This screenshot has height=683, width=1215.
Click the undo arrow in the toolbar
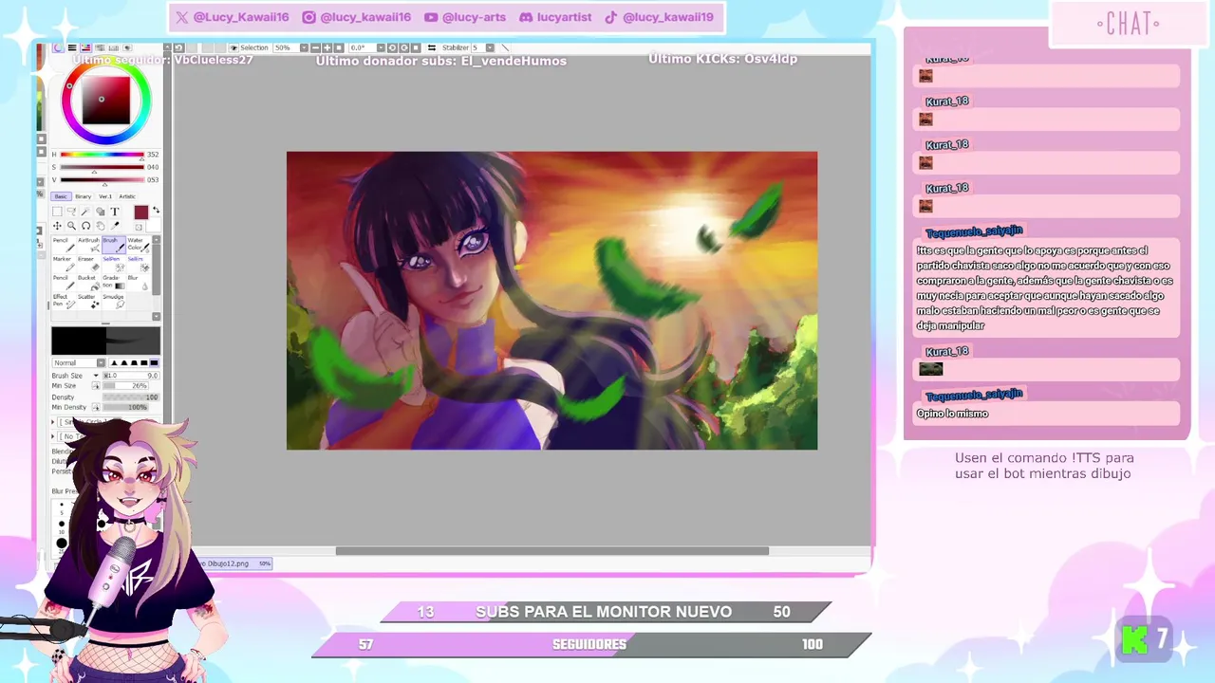[179, 47]
